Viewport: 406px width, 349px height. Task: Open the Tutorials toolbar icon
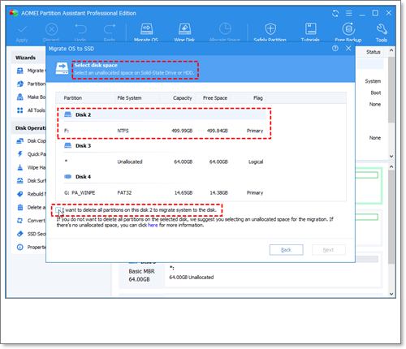click(x=310, y=29)
